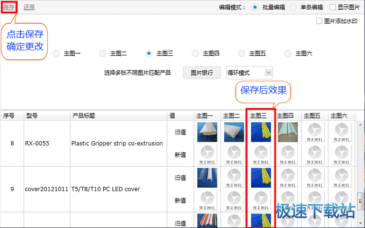Image resolution: width=365 pixels, height=228 pixels.
Task: Open the 图片银行 image bank
Action: coord(202,73)
